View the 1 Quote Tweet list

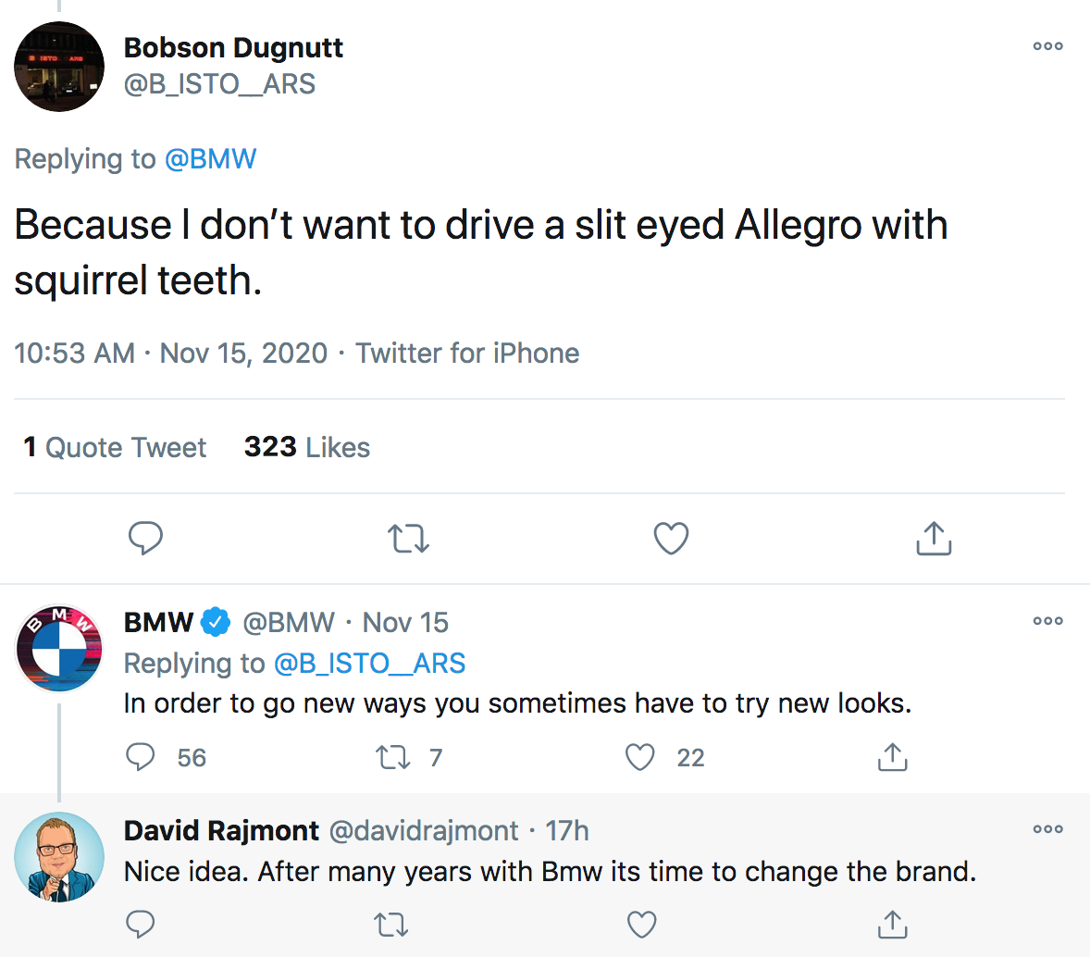(x=115, y=448)
